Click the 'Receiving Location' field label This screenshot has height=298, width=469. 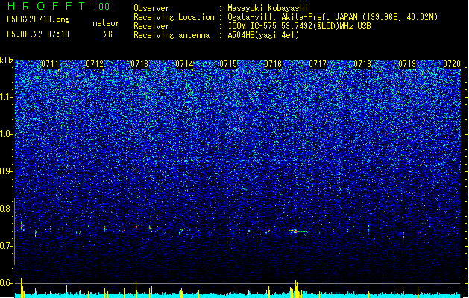pyautogui.click(x=174, y=17)
